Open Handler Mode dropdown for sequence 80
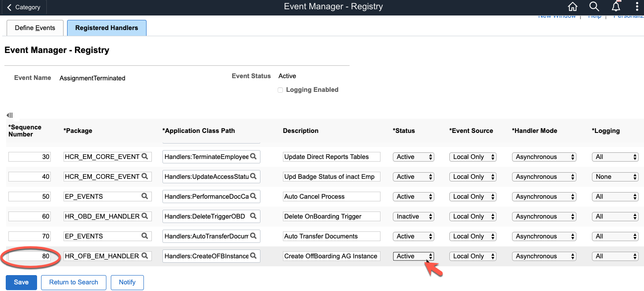This screenshot has height=291, width=644. pyautogui.click(x=544, y=256)
